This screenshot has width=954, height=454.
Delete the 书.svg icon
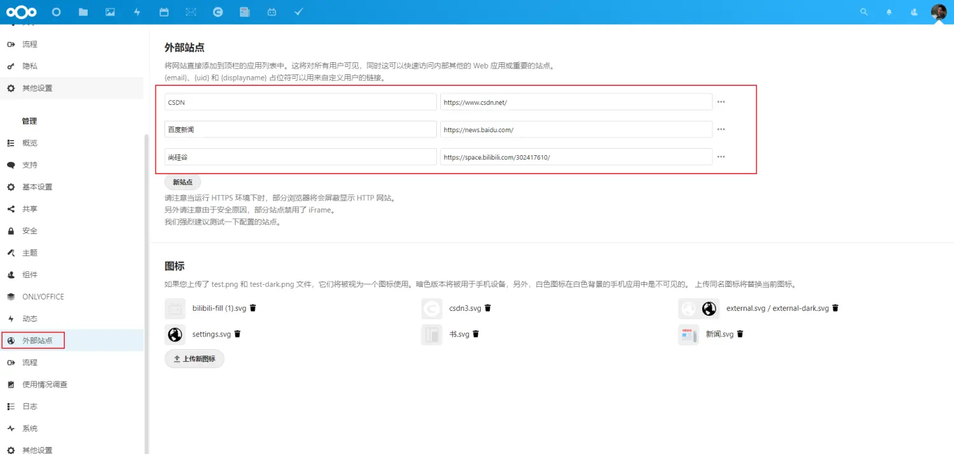point(475,334)
